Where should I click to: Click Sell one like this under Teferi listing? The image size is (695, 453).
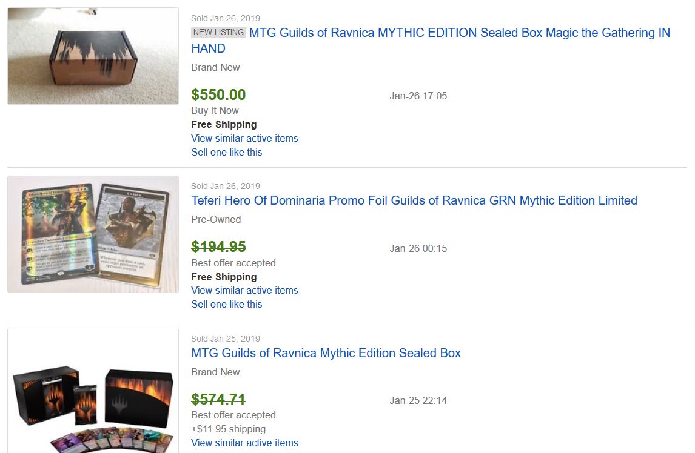(227, 304)
